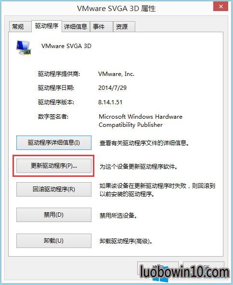Viewport: 233px width, 285px height.
Task: Select the Microsoft Windows Hardware Compatibility Publisher text
Action: (141, 121)
